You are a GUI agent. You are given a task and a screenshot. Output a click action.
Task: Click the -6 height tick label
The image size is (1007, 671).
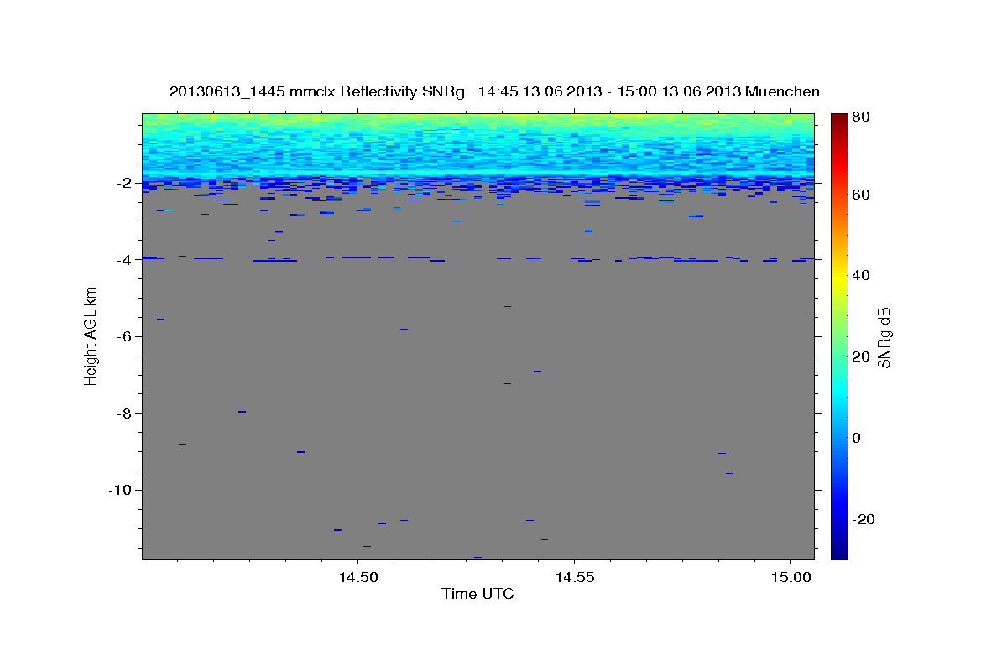tap(123, 336)
